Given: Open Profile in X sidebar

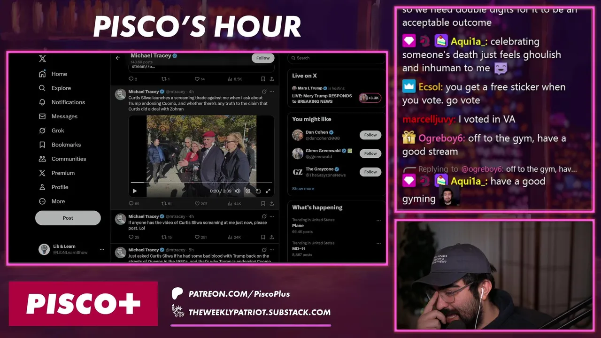Looking at the screenshot, I should (54, 187).
